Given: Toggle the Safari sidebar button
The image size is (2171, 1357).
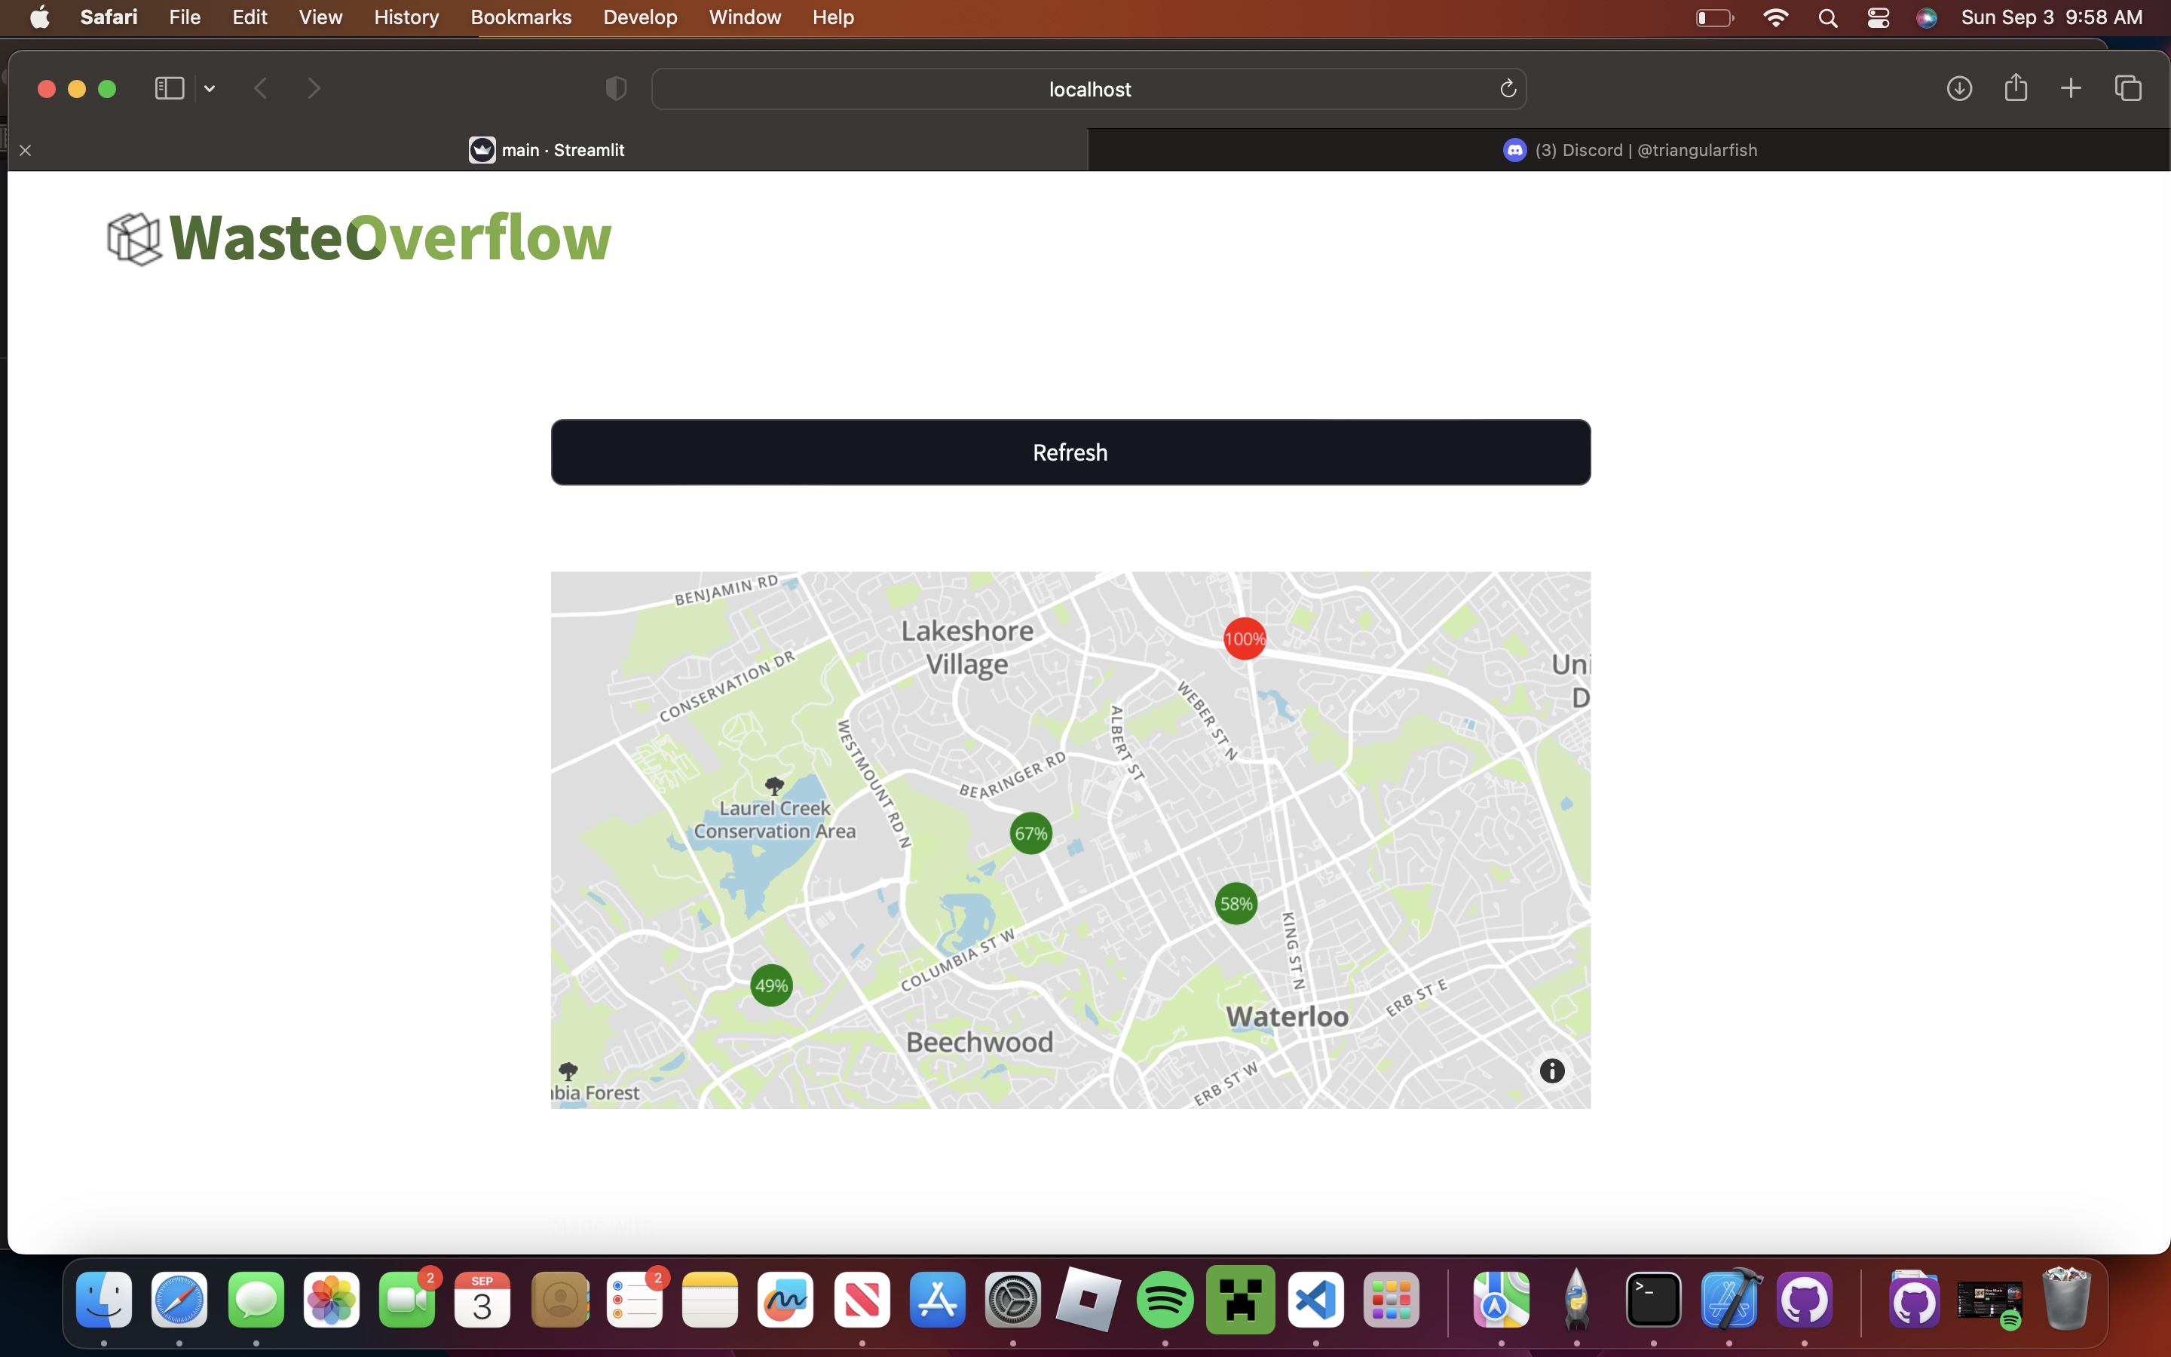Looking at the screenshot, I should pos(169,89).
